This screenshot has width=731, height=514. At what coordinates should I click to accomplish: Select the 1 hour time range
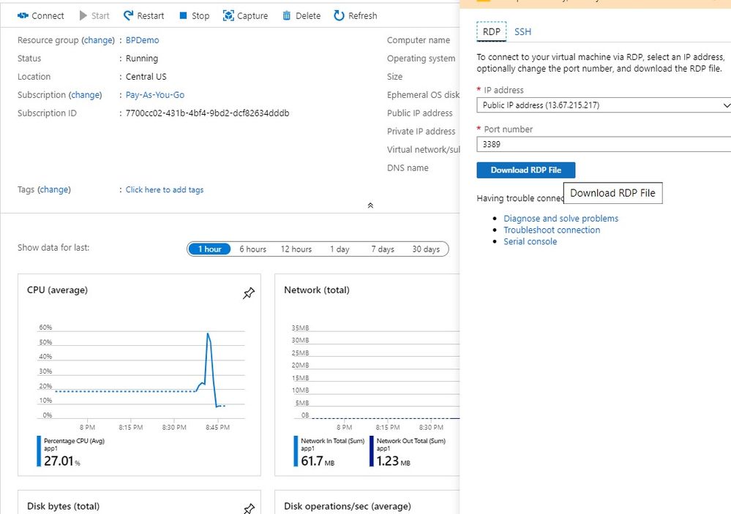(209, 249)
